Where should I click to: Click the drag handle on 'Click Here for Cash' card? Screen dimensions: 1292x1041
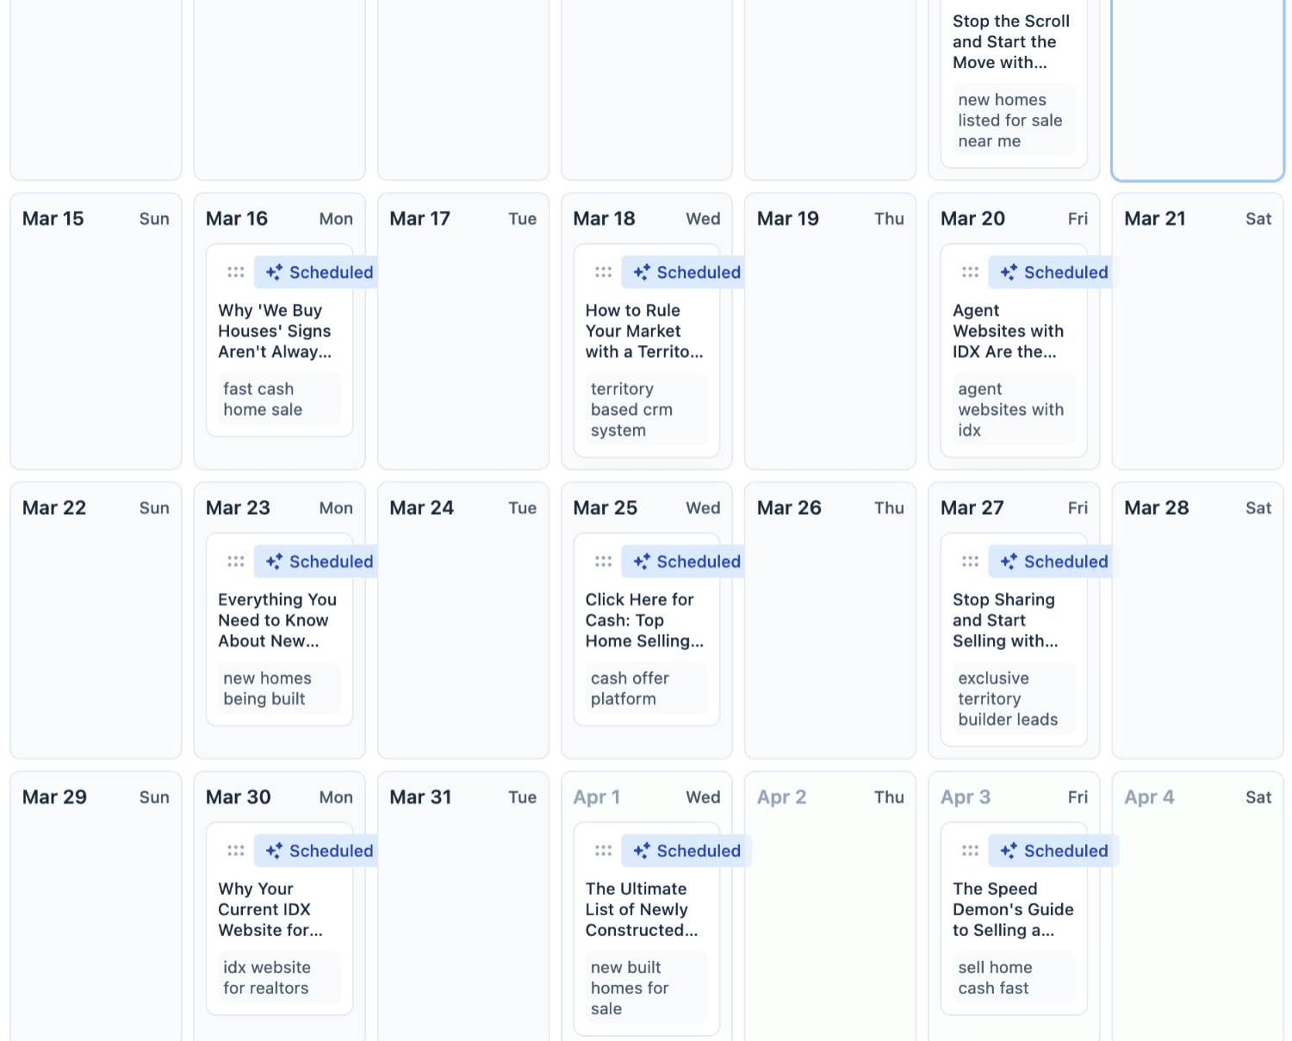[603, 561]
